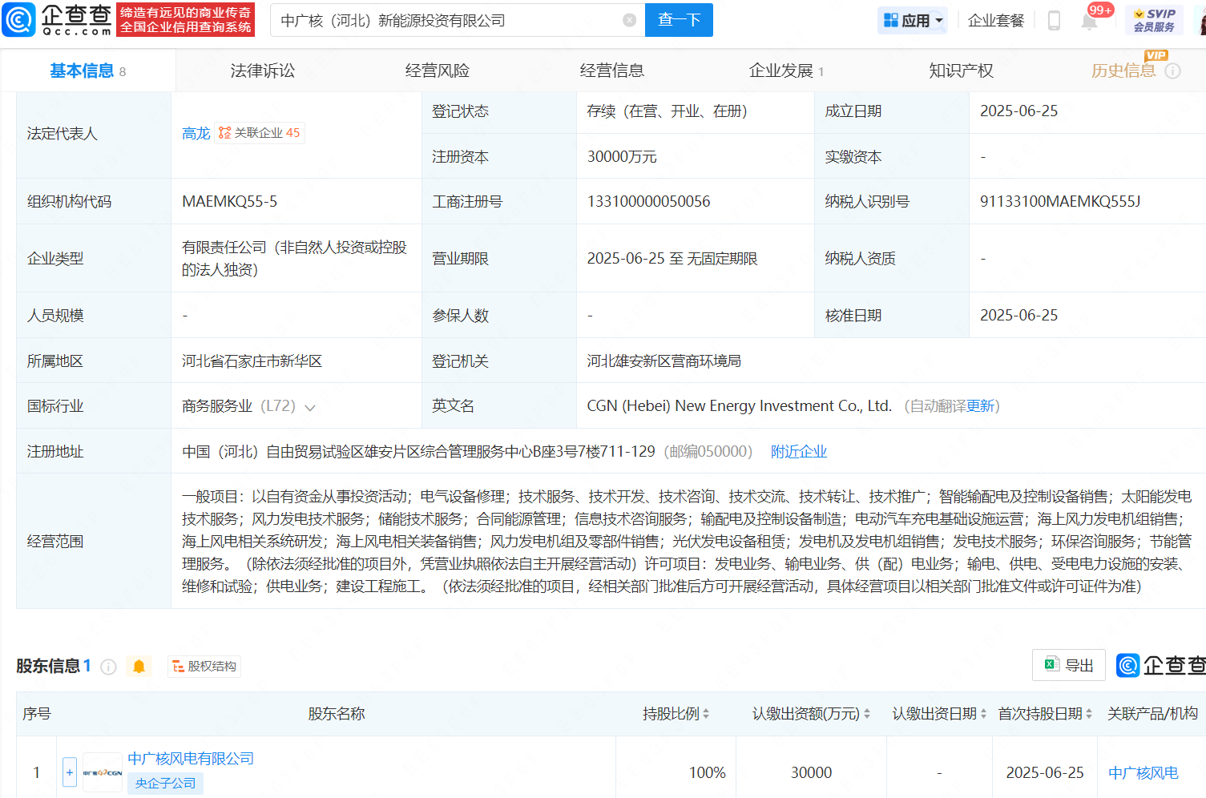
Task: Expand the industry 商务服务业 dropdown arrow
Action: click(310, 407)
